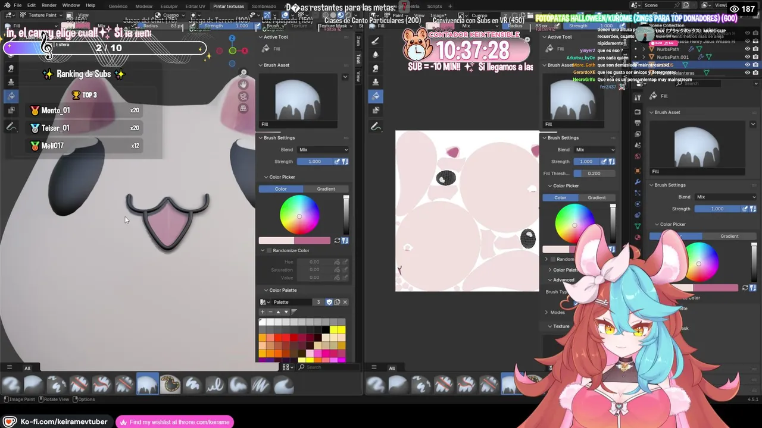The image size is (762, 428).
Task: Switch to Esculpir workspace tab
Action: click(x=169, y=6)
